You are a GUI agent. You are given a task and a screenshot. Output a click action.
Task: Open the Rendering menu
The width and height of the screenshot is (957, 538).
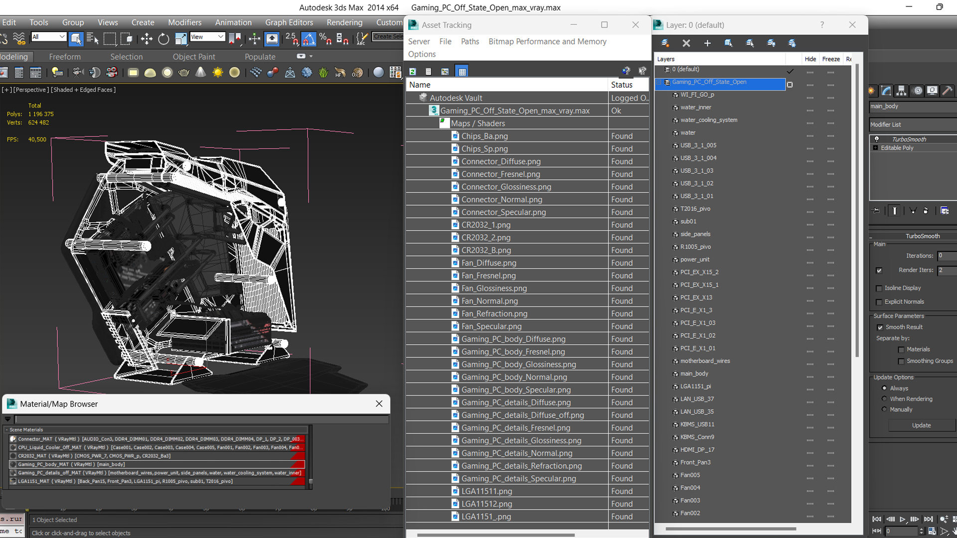[344, 22]
